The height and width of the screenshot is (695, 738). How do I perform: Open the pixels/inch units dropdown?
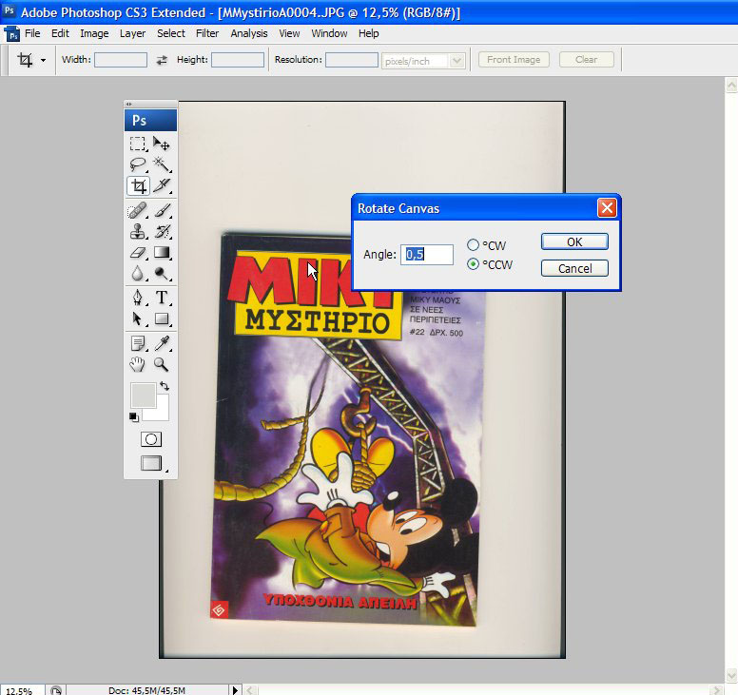[x=457, y=61]
